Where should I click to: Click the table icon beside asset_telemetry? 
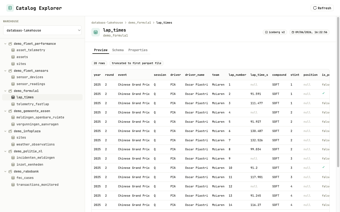13,50
